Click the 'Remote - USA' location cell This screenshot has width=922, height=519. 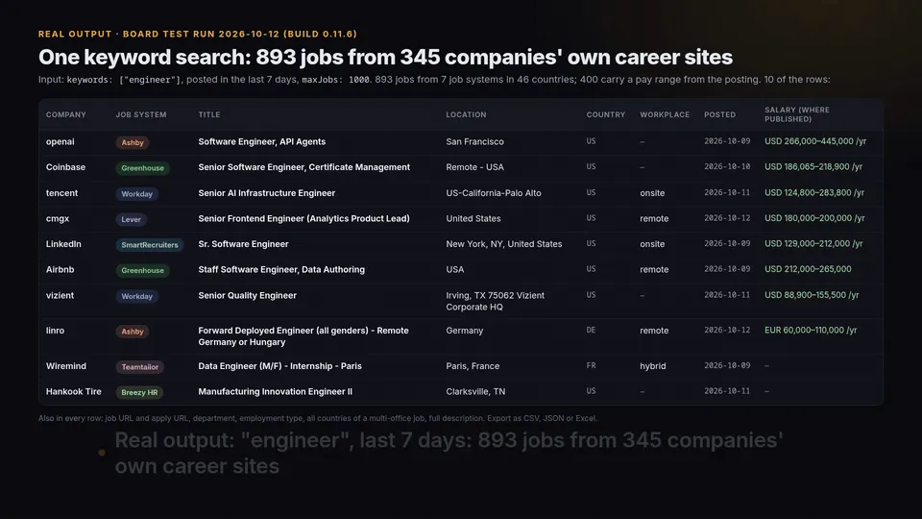(474, 167)
